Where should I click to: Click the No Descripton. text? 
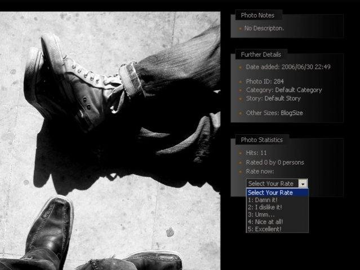click(264, 28)
